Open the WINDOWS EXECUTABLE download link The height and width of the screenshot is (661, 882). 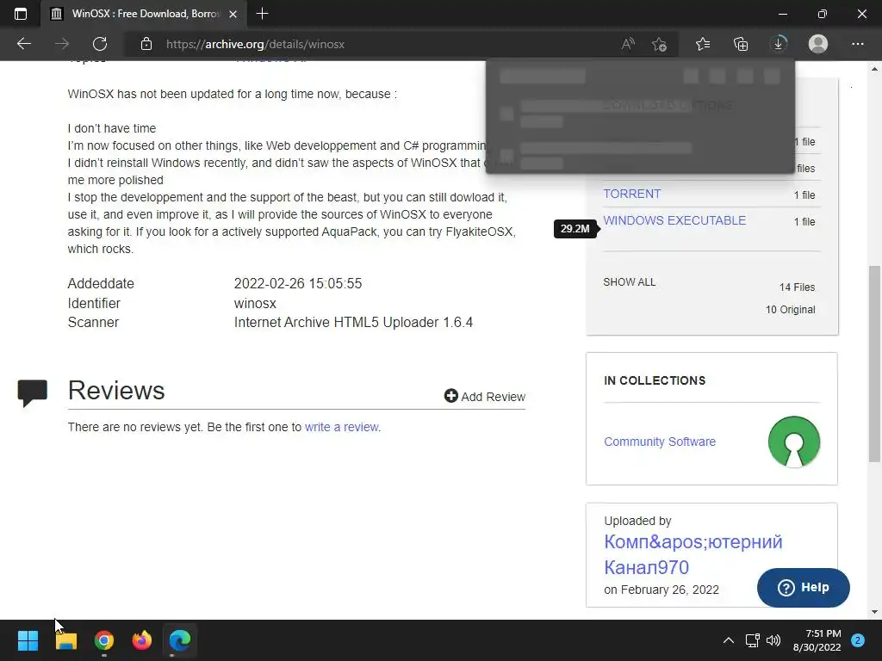pos(674,220)
